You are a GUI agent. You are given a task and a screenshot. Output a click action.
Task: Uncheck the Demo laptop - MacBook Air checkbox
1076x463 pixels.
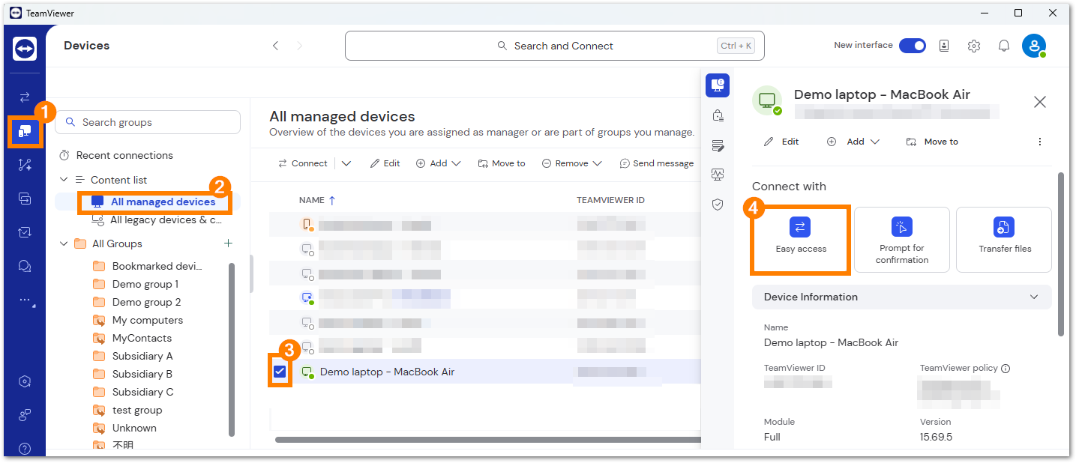[x=280, y=372]
